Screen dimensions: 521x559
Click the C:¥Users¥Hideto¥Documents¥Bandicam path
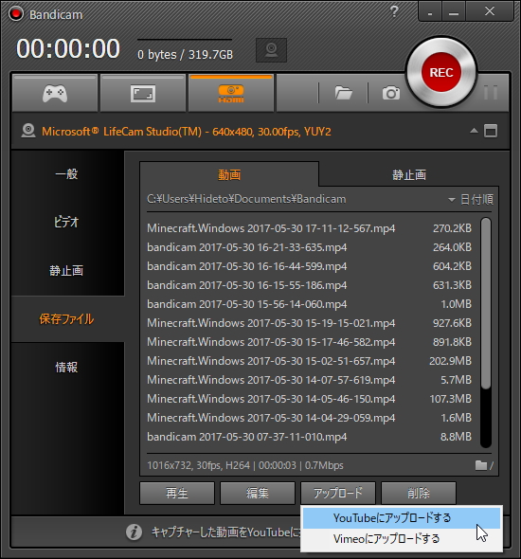click(x=246, y=199)
